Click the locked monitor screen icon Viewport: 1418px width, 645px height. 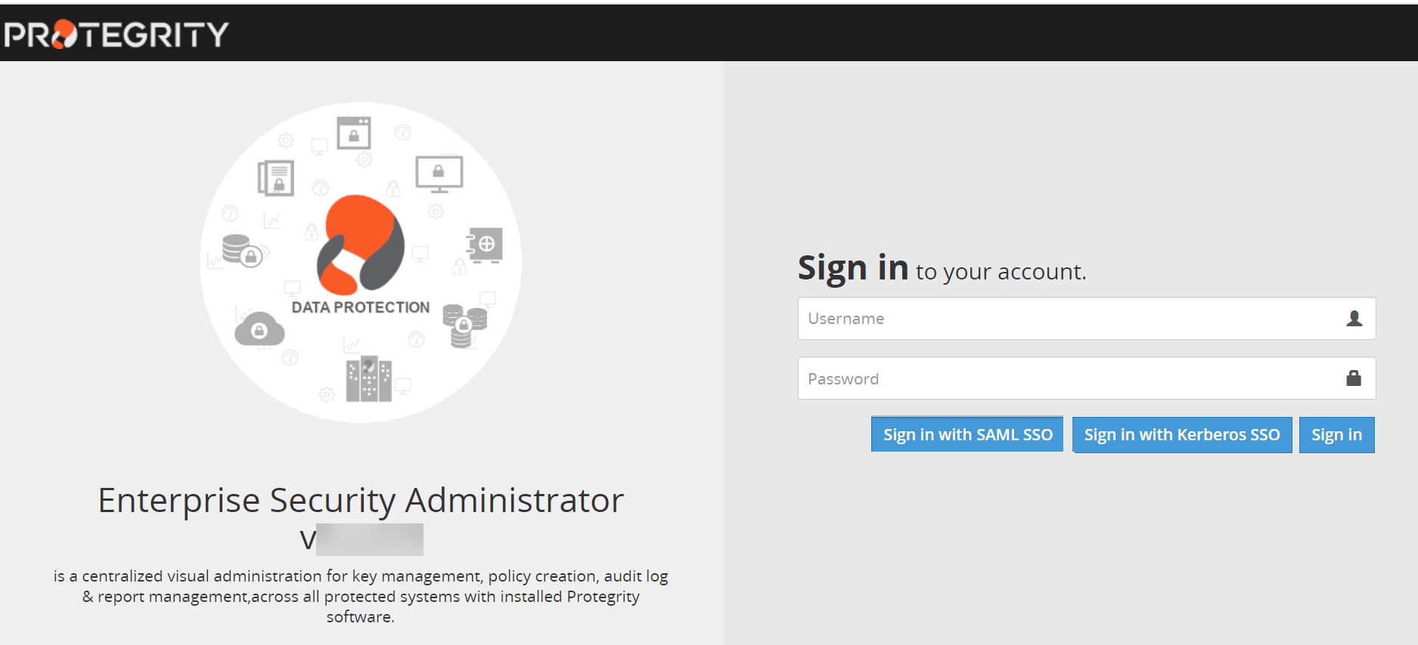[x=439, y=174]
